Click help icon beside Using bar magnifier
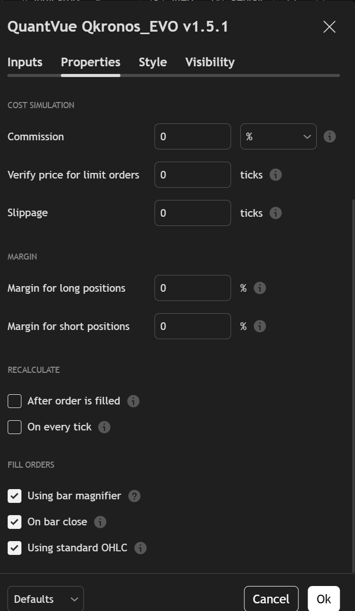 pyautogui.click(x=134, y=496)
